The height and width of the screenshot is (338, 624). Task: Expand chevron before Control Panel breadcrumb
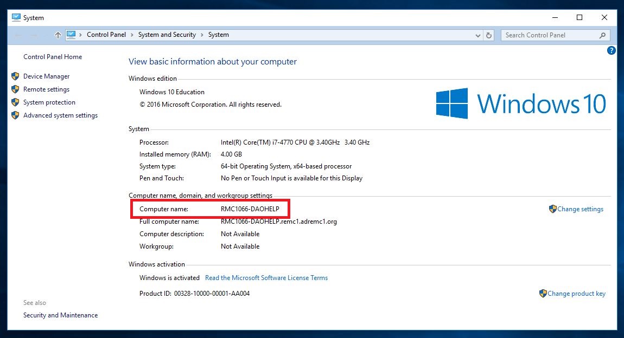80,35
